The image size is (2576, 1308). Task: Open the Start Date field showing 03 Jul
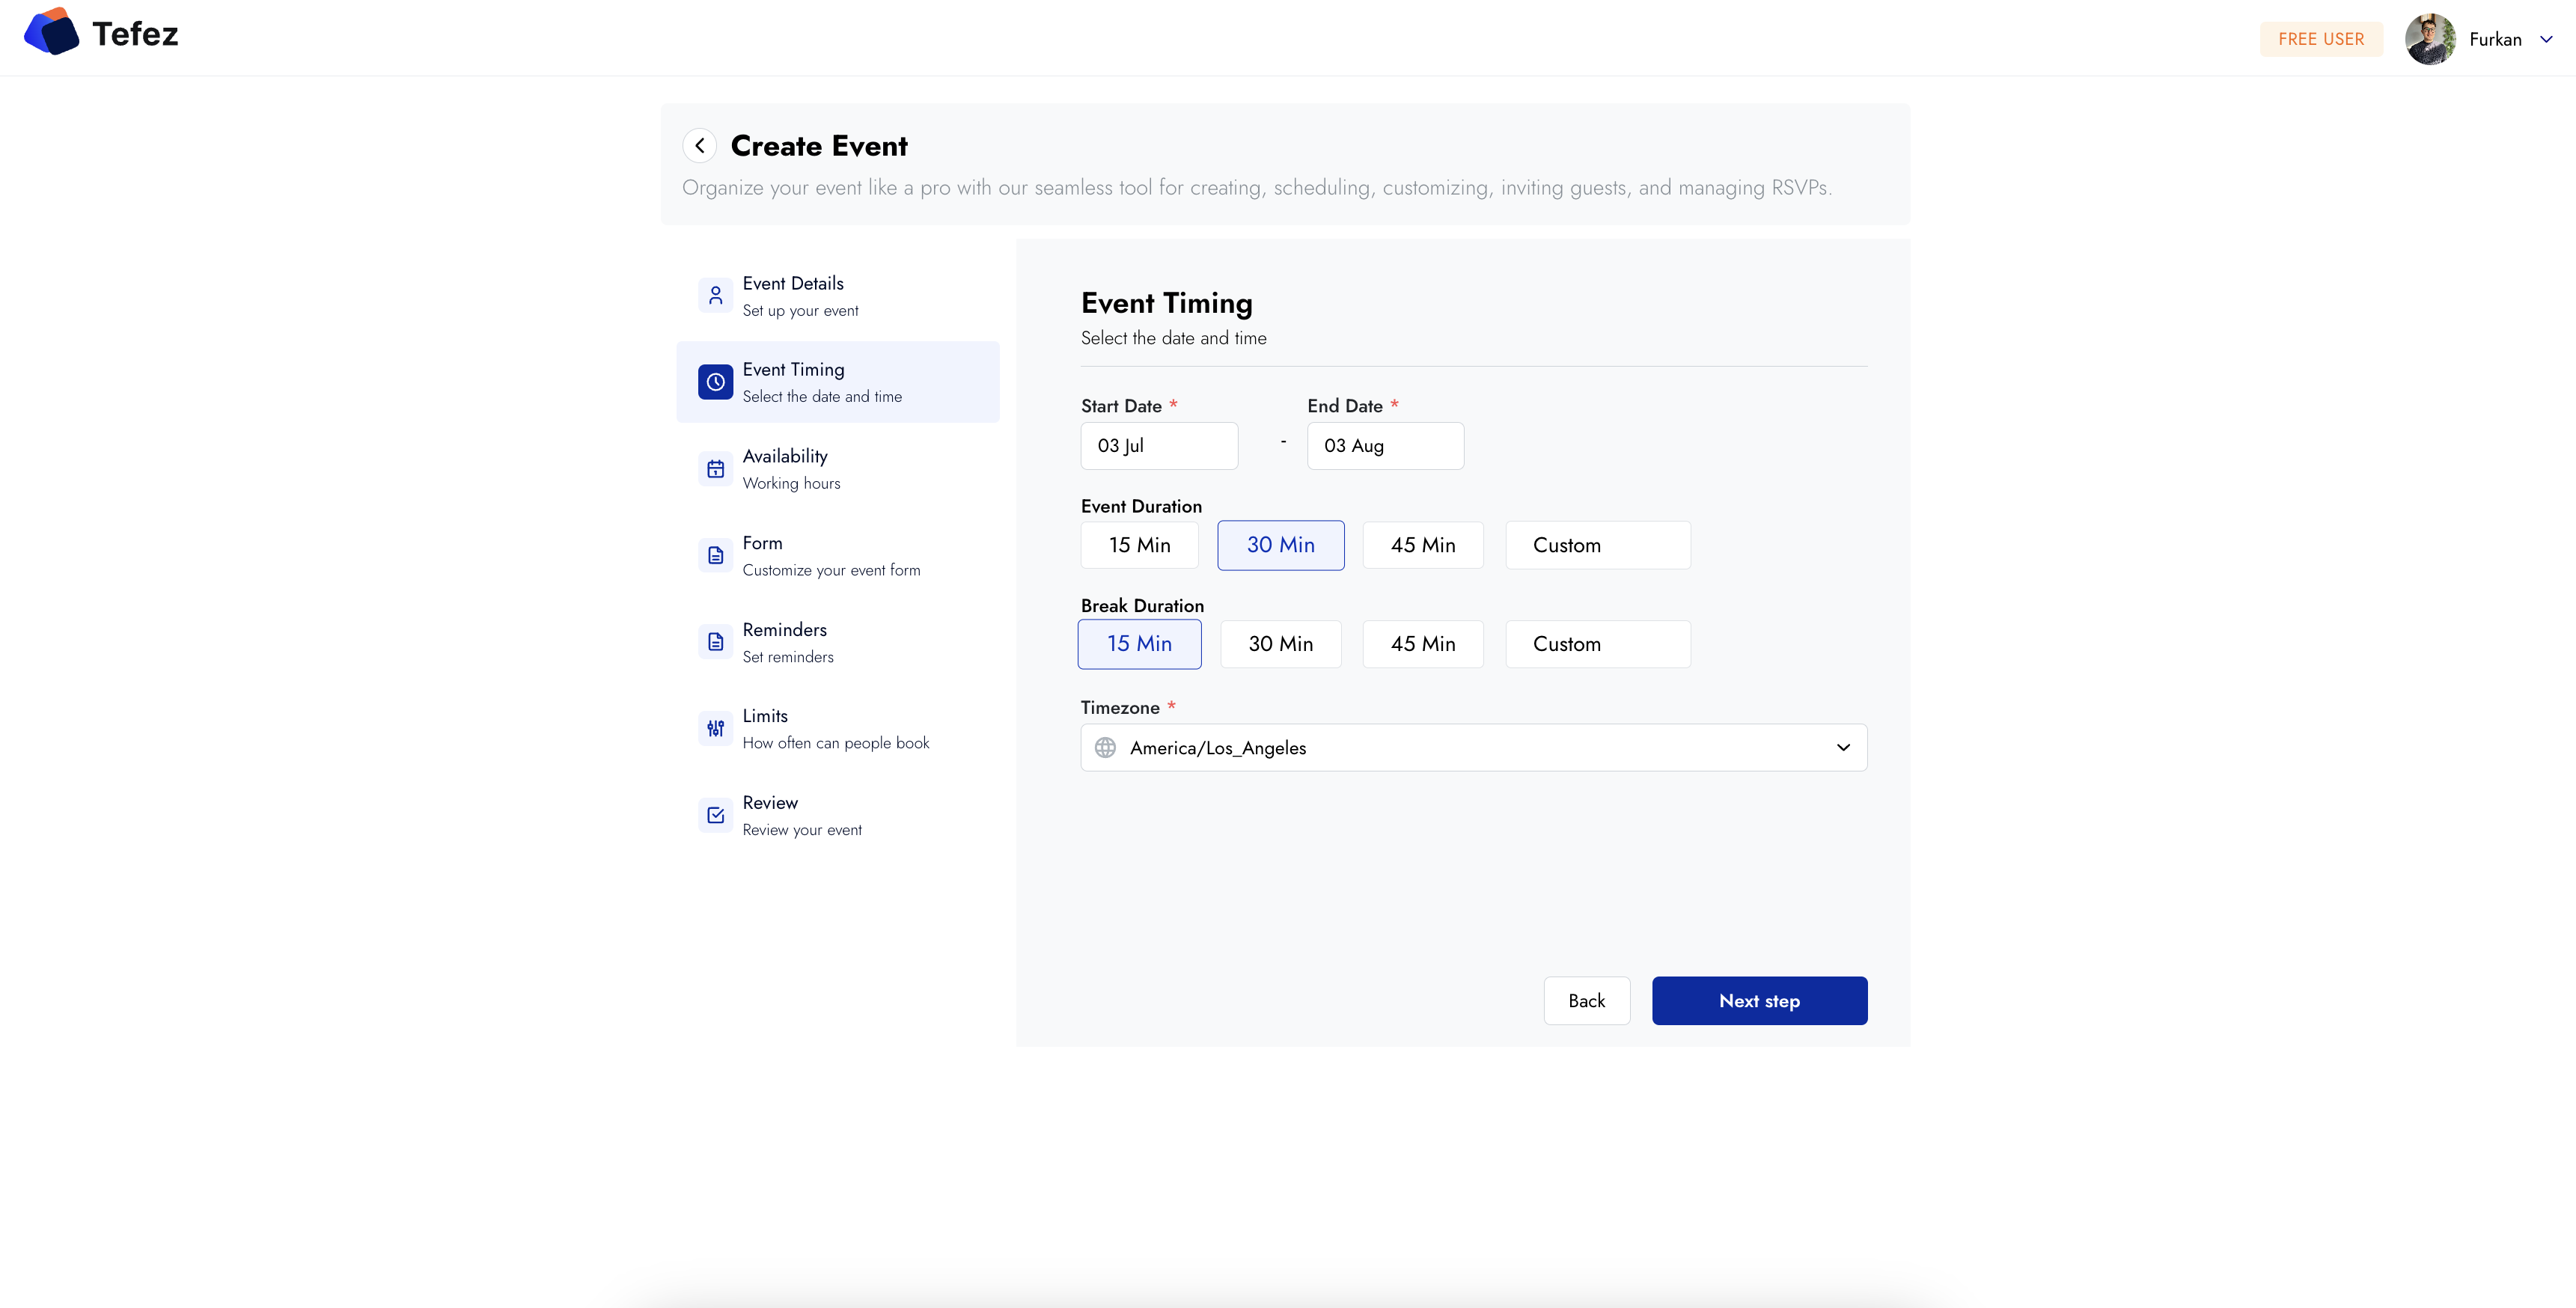click(x=1159, y=446)
